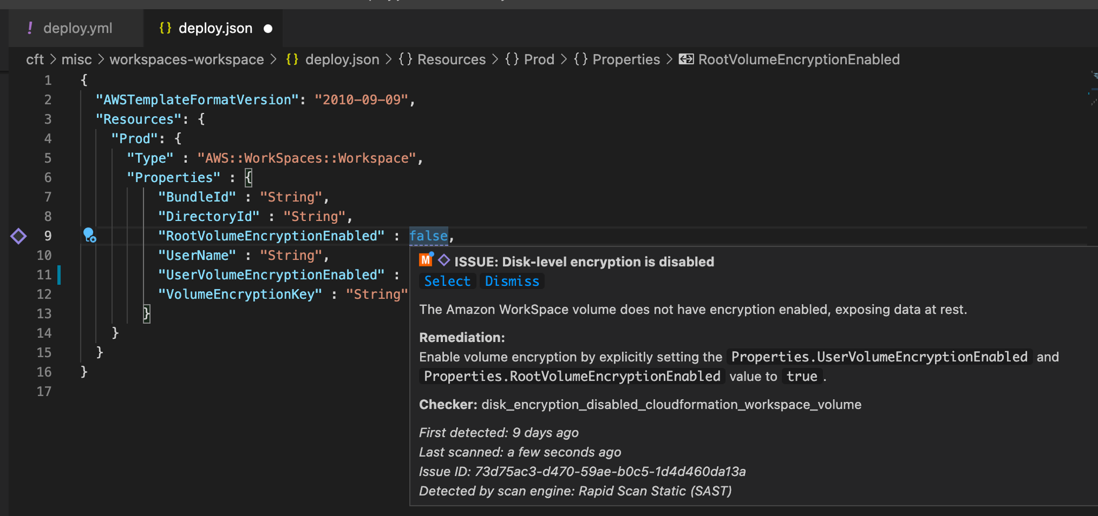Screen dimensions: 1098x516
Task: Open the workspaces-workspace folder breadcrumb
Action: click(186, 59)
